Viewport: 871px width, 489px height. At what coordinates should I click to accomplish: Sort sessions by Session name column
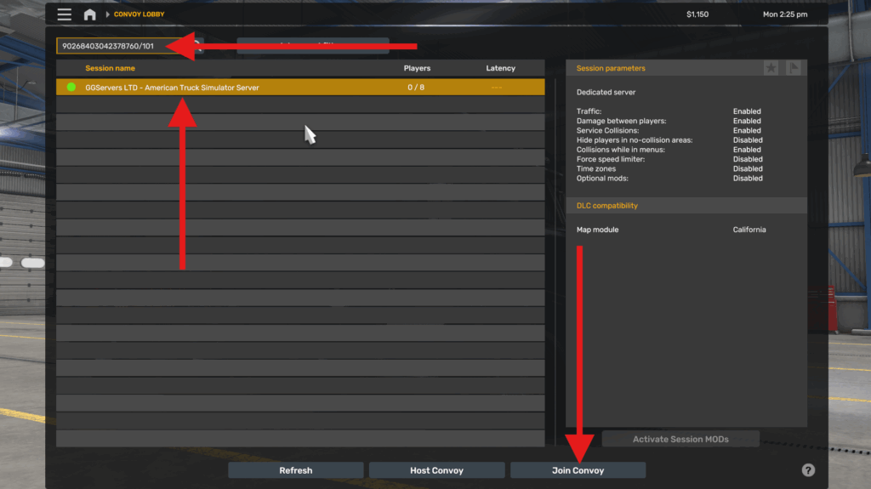click(x=110, y=68)
